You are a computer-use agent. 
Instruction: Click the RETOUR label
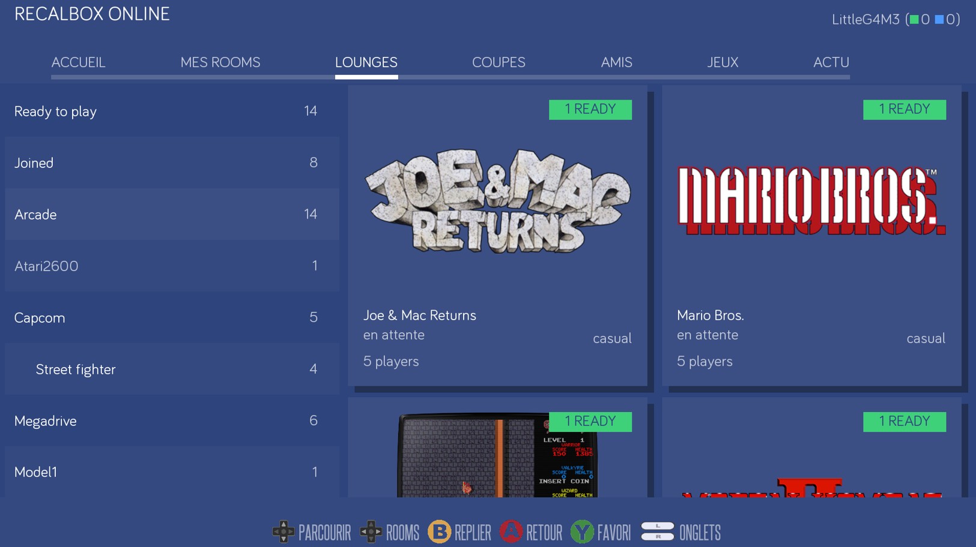(x=544, y=533)
